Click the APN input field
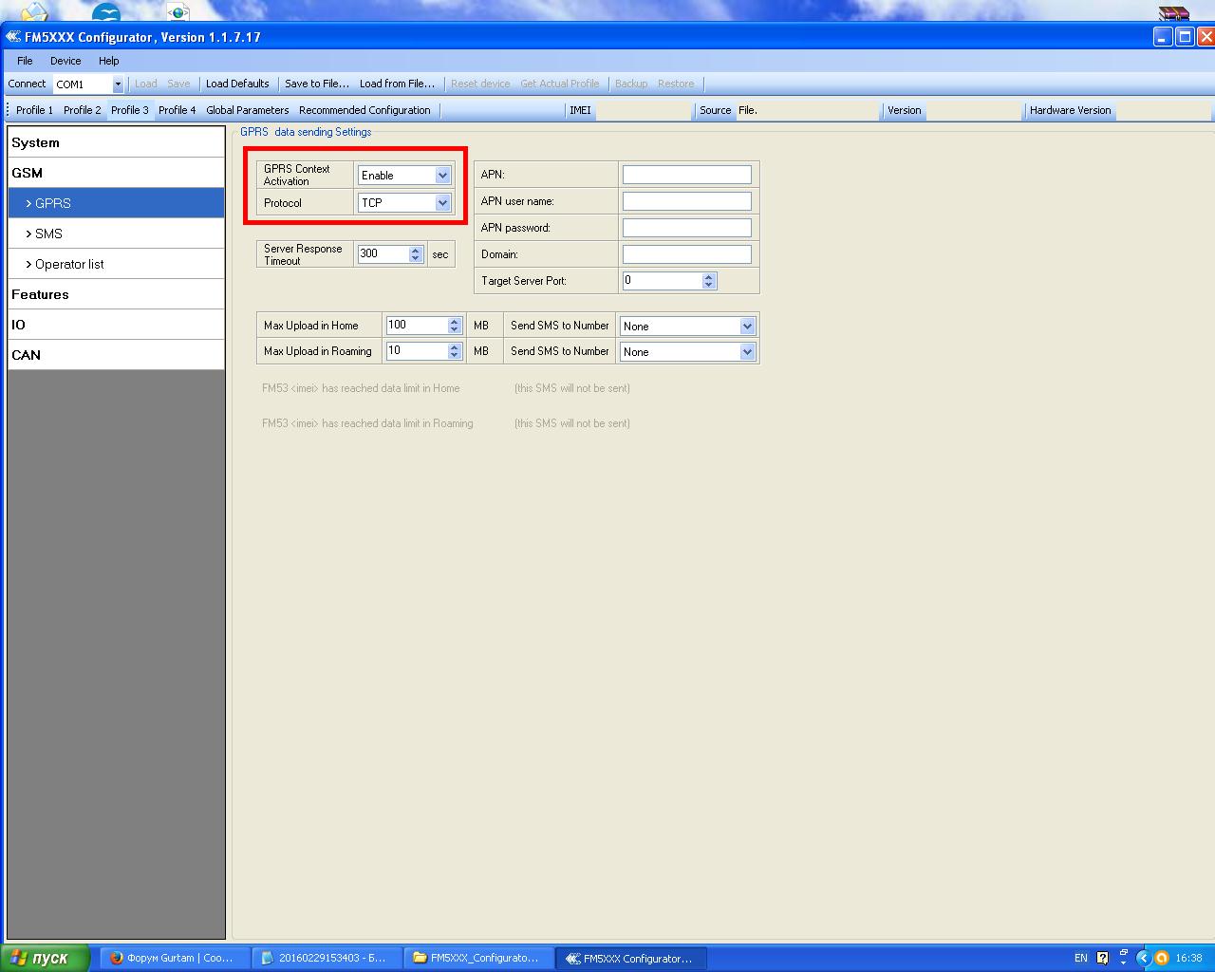Image resolution: width=1215 pixels, height=972 pixels. coord(686,175)
